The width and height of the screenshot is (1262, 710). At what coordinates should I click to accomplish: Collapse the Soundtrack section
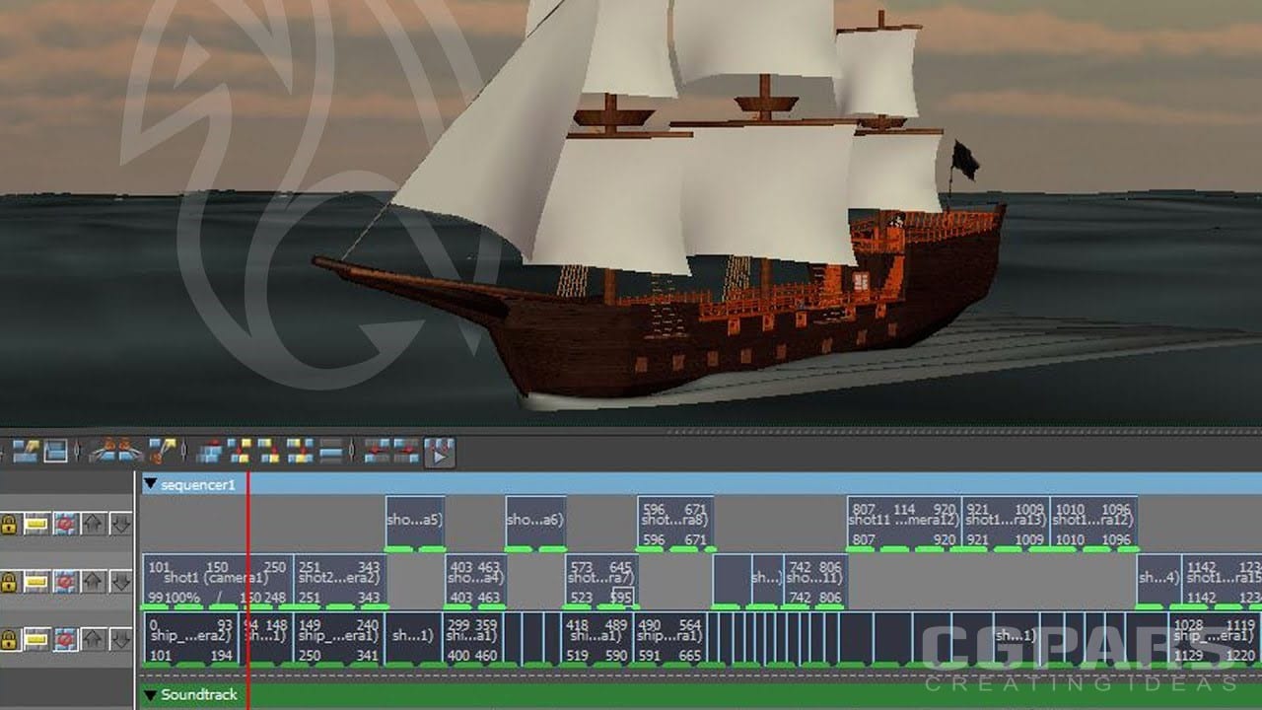tap(150, 695)
